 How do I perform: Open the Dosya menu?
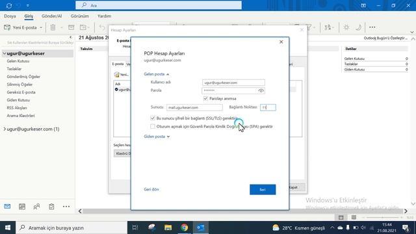pyautogui.click(x=10, y=16)
